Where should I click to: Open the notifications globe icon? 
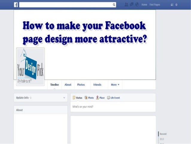(137, 5)
